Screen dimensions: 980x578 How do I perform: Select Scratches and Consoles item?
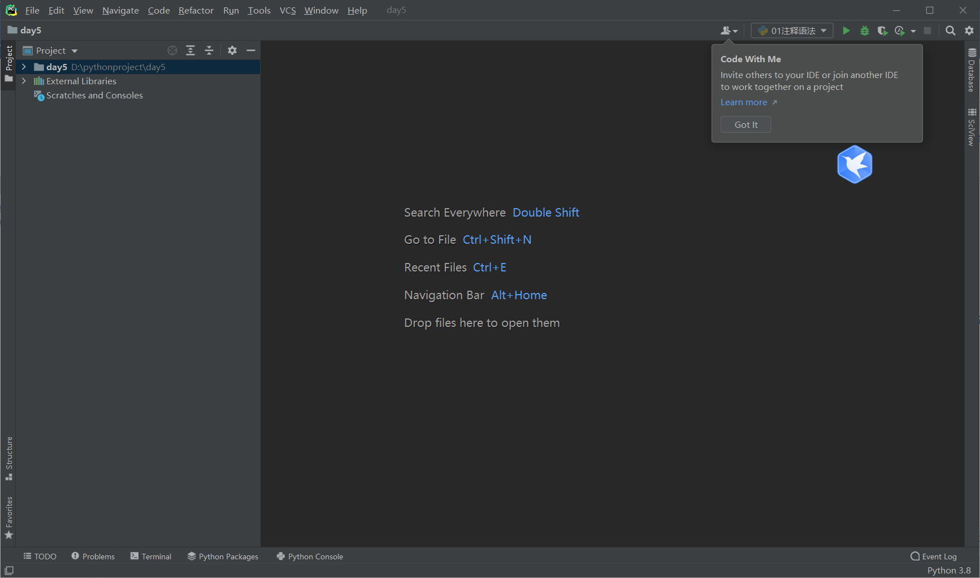[88, 96]
